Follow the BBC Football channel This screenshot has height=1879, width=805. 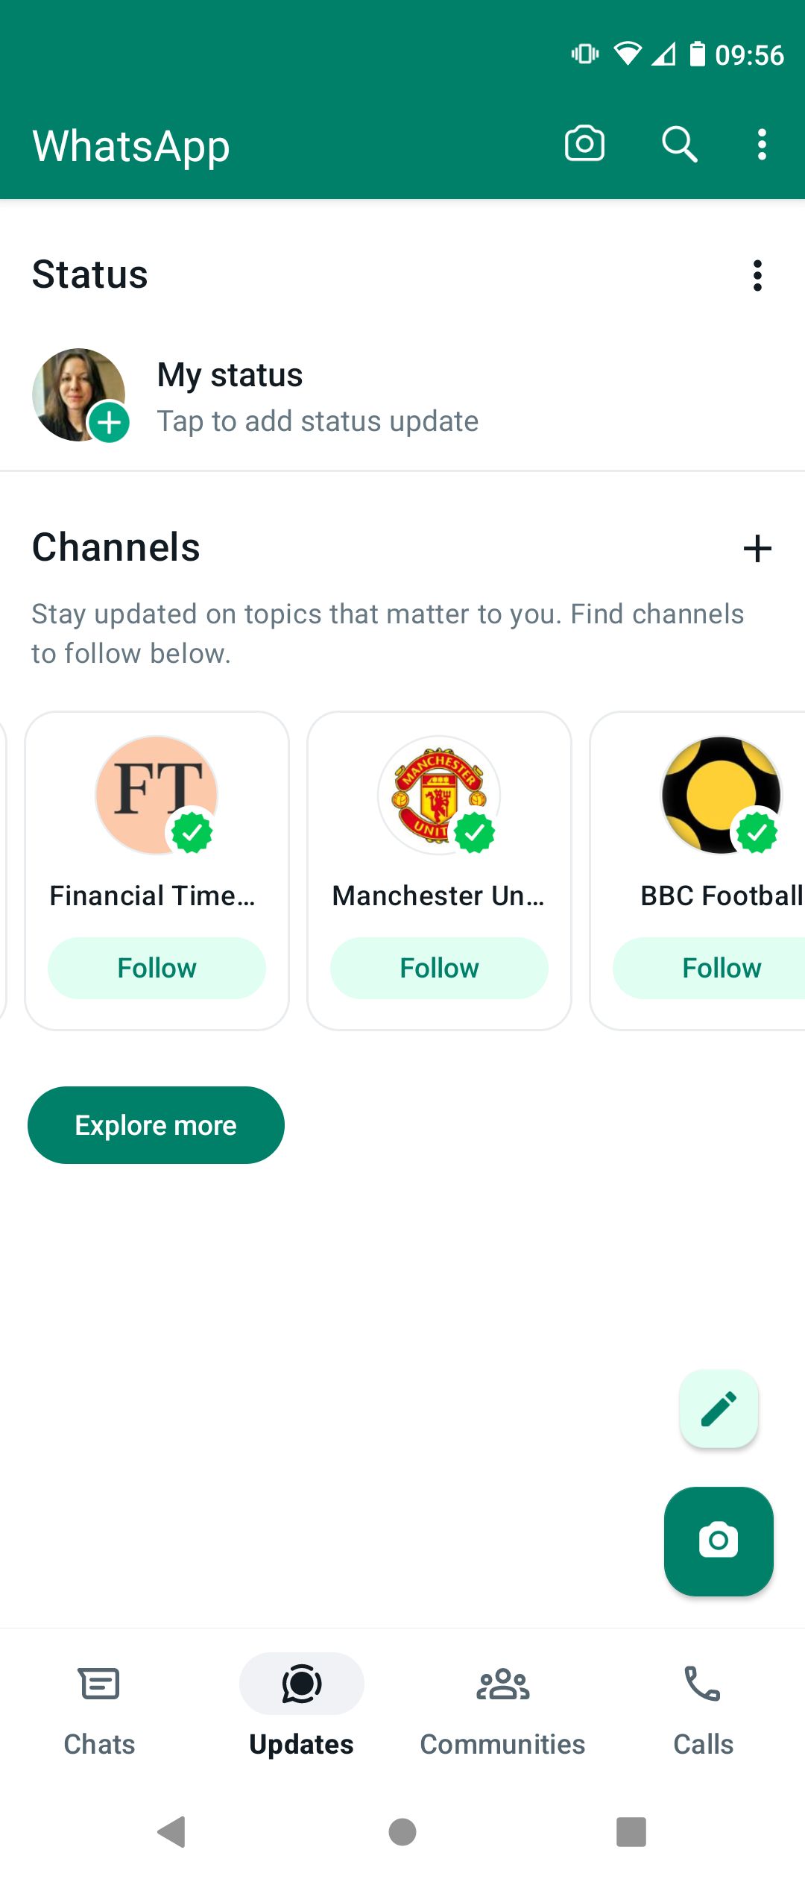(x=721, y=968)
